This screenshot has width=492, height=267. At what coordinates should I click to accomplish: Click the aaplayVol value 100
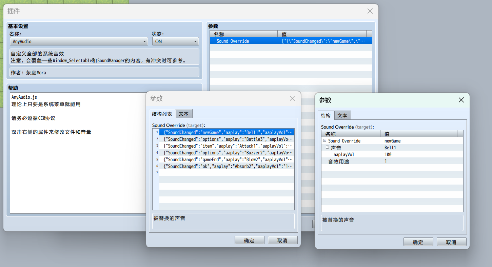388,154
